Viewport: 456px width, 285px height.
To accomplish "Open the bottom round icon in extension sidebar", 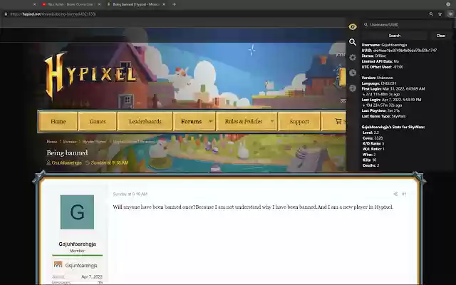I will (x=353, y=88).
